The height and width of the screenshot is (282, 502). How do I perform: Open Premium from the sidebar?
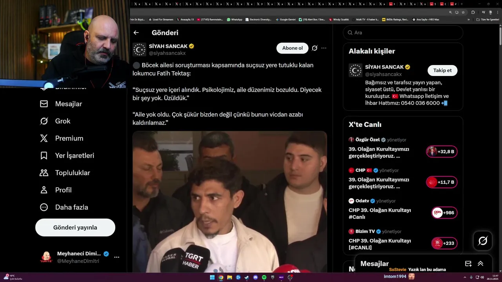(62, 138)
